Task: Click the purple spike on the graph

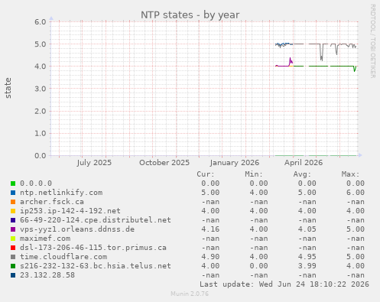Action: (291, 61)
